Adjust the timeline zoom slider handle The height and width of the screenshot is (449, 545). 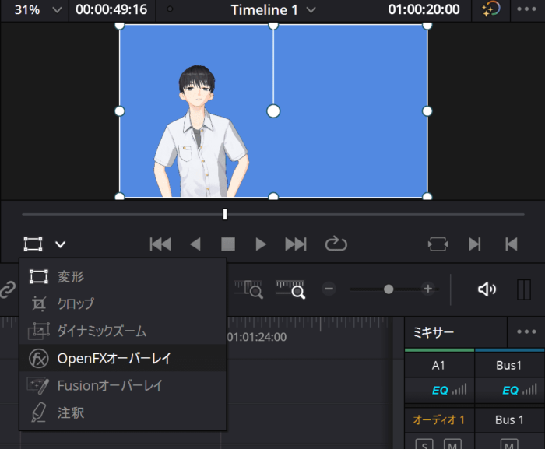click(x=389, y=289)
